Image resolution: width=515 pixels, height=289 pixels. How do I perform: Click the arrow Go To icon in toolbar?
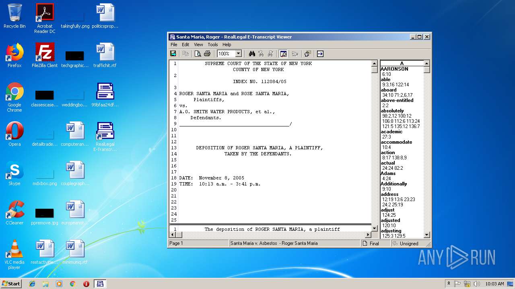pyautogui.click(x=320, y=54)
